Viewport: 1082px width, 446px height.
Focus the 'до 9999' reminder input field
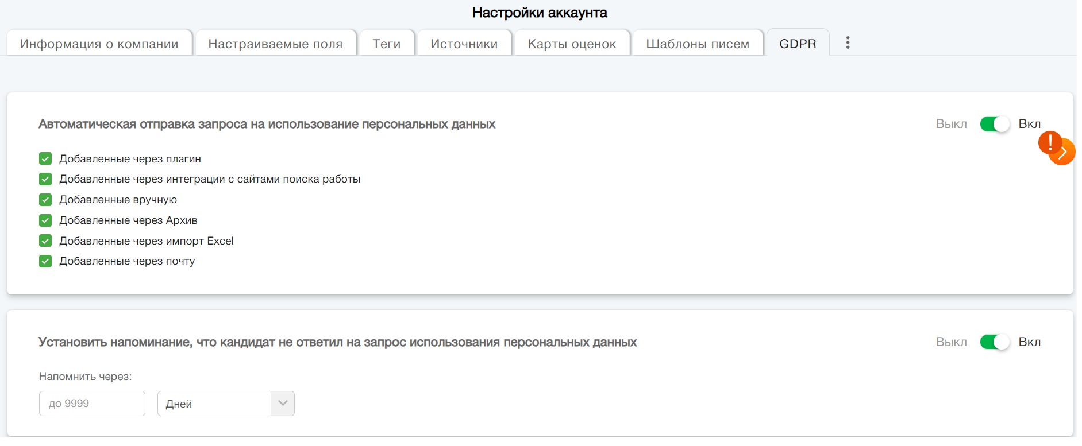(x=92, y=404)
